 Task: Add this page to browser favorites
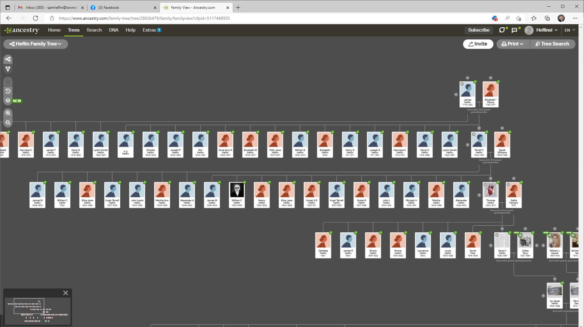tap(519, 18)
